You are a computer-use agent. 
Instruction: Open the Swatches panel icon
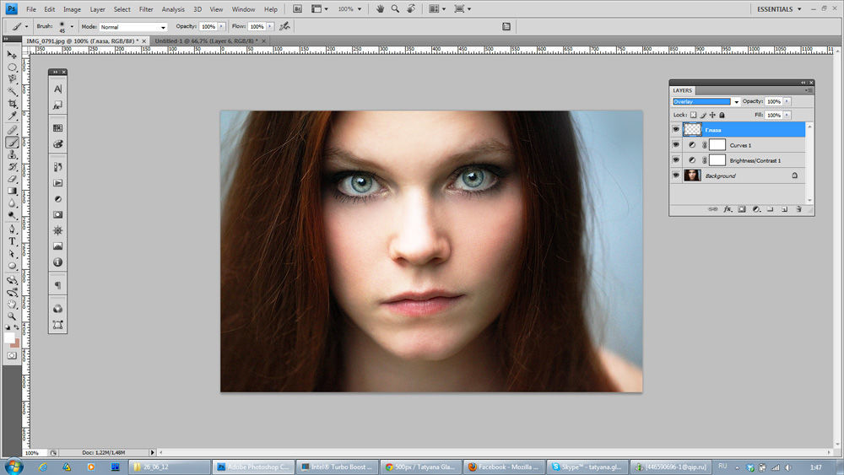(57, 128)
